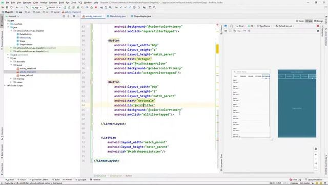Open the VCS menu
Image resolution: width=328 pixels, height=185 pixels.
[80, 3]
